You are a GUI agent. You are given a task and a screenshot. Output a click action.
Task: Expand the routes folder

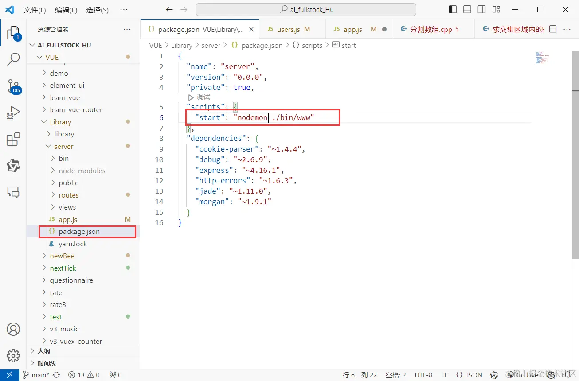[83, 195]
